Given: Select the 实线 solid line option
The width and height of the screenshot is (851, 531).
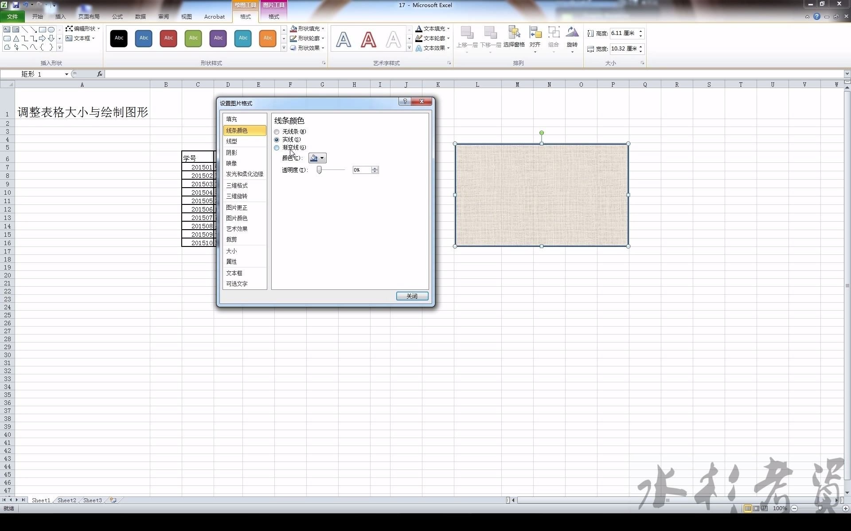Looking at the screenshot, I should point(277,139).
